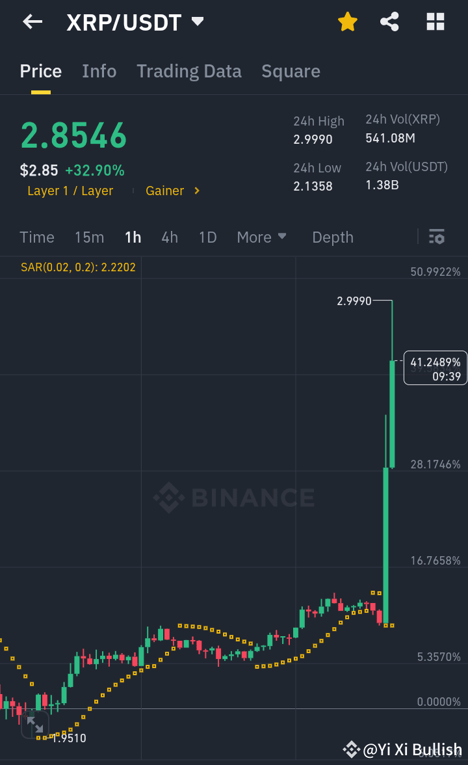Open the pair selector next to XRP/USDT
Screen dimensions: 468x765
[197, 21]
